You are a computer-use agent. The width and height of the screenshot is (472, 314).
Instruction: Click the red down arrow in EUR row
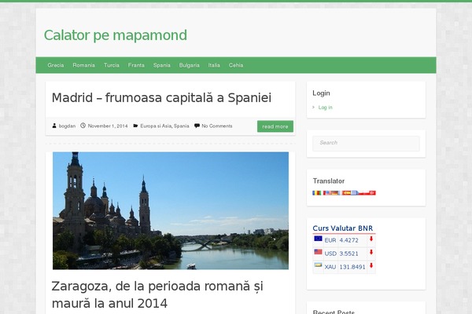tap(371, 239)
